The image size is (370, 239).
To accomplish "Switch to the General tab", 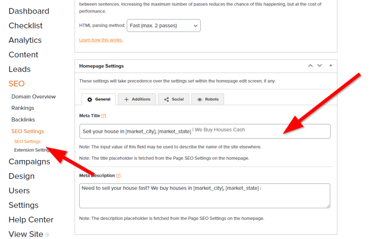I will pos(98,99).
